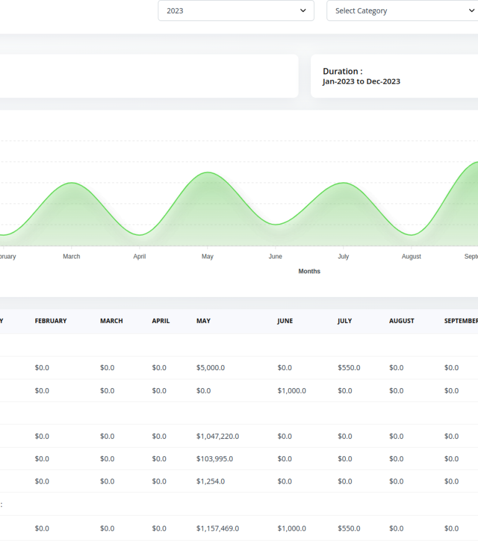Select the $5,000.0 cell in May column
The width and height of the screenshot is (478, 553).
[x=210, y=368]
